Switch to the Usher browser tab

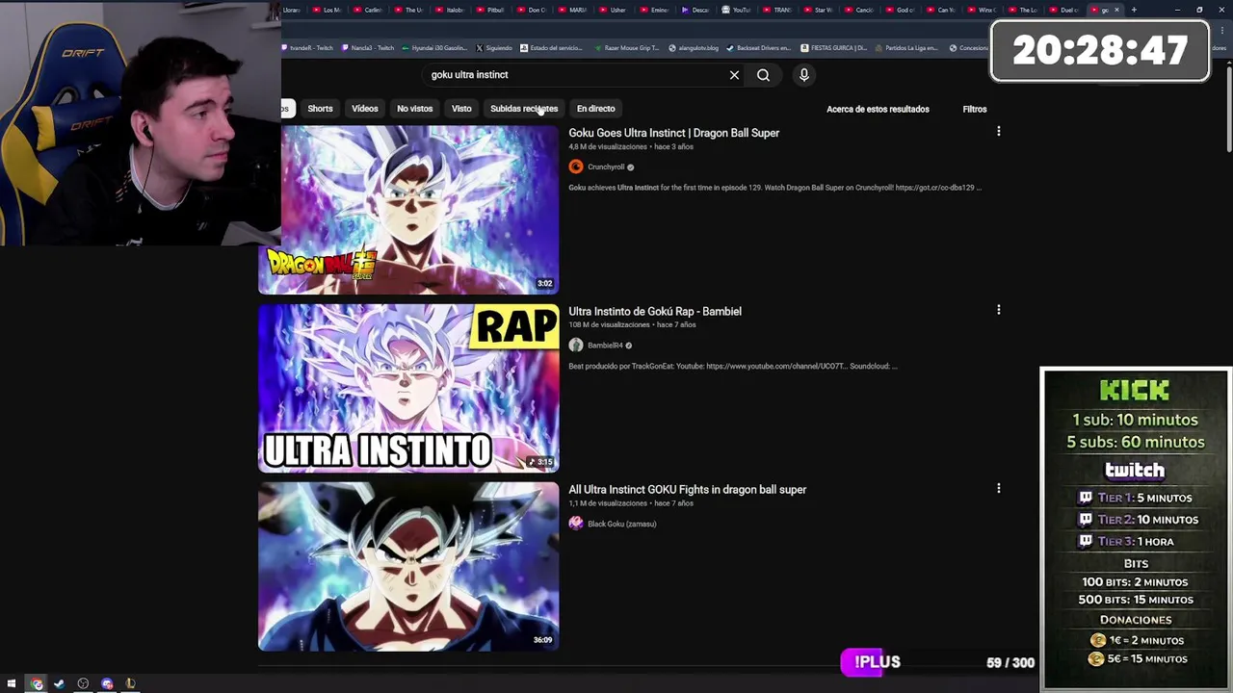pos(614,10)
